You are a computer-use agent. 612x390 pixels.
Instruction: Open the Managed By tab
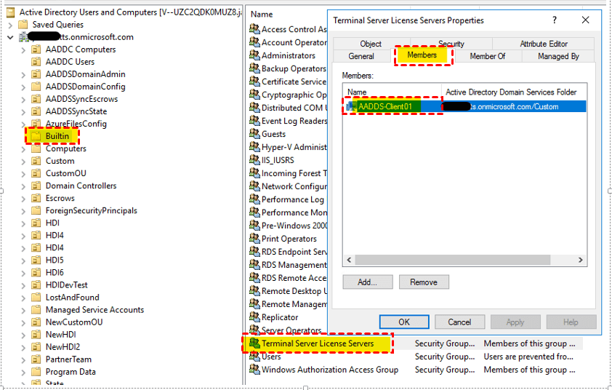coord(558,56)
